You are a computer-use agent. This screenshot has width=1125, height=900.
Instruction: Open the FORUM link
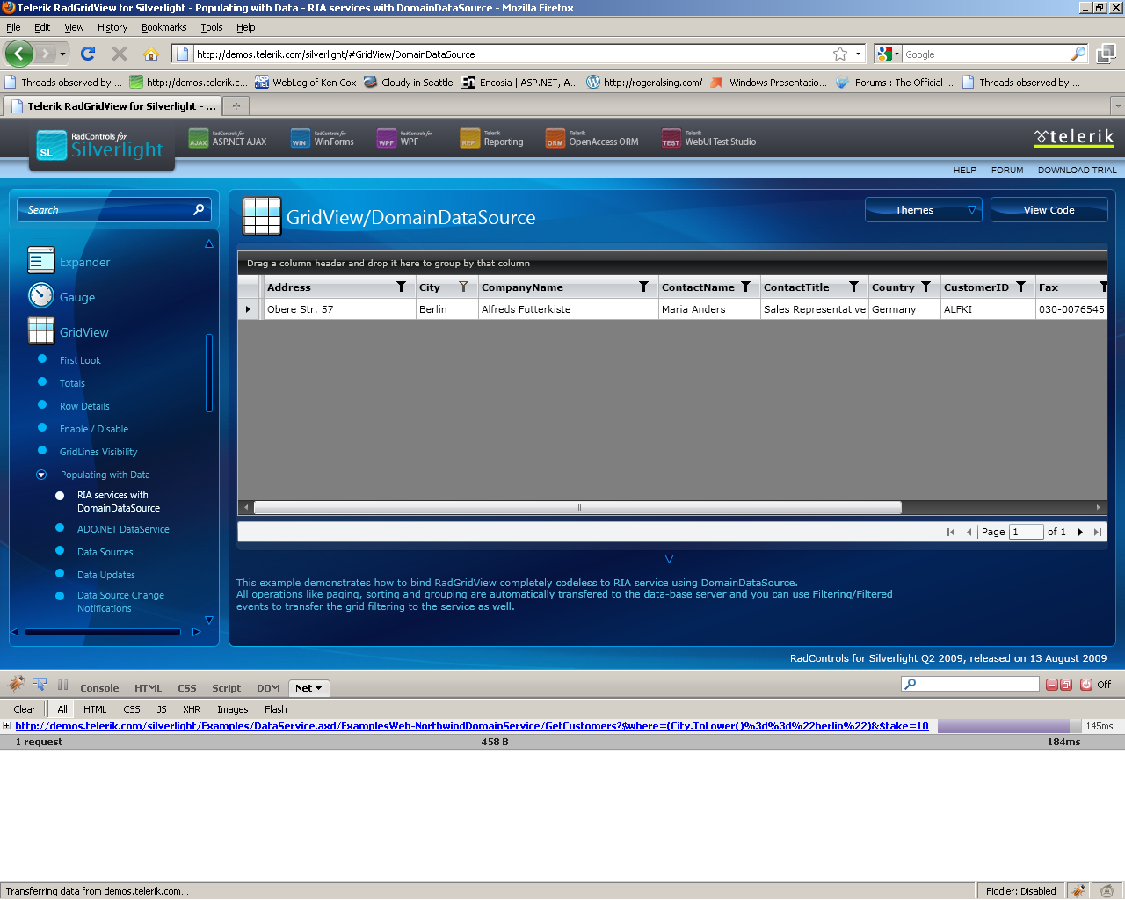1007,170
